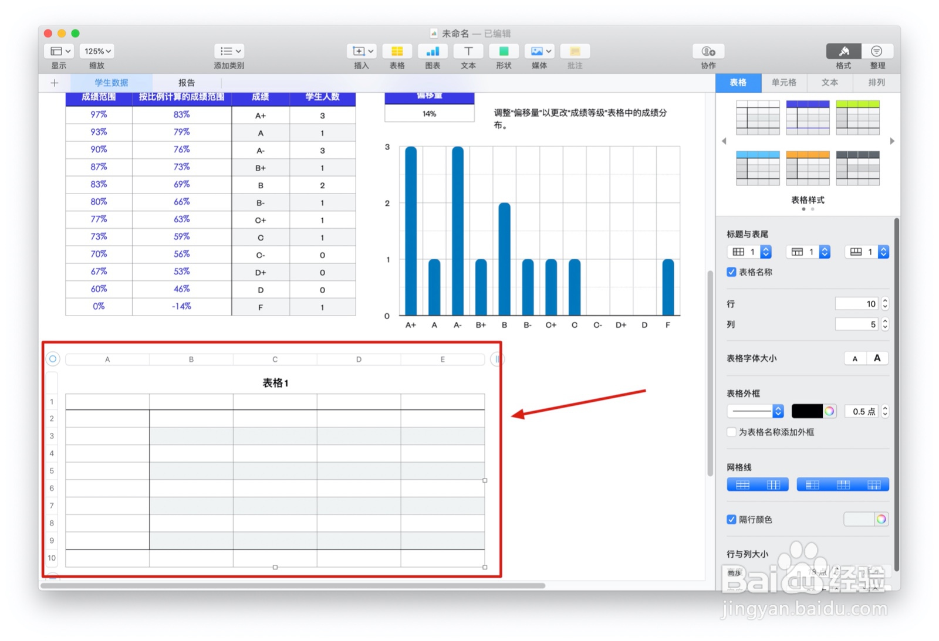Click the circular table select handle
Screen dimensions: 939x641
(53, 359)
